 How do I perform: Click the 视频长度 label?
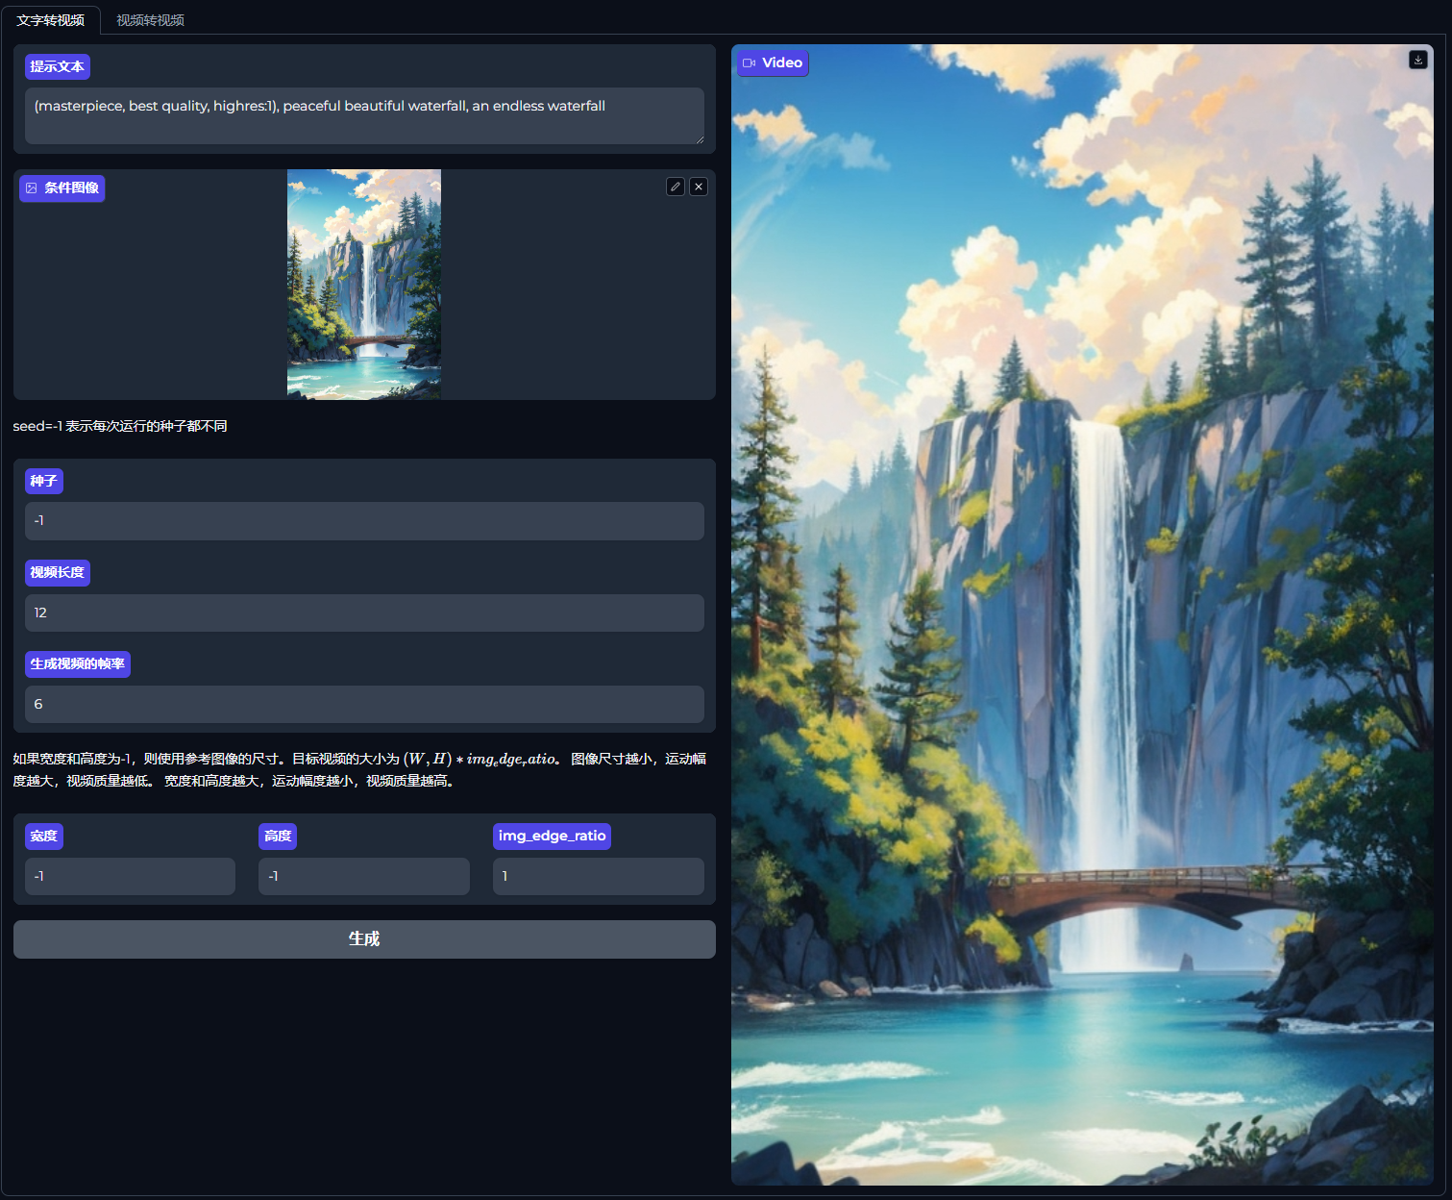(58, 572)
